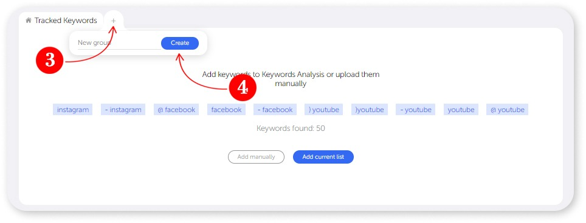This screenshot has width=586, height=223.
Task: Click the plus icon to add group
Action: point(114,21)
